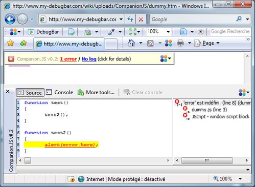Click the Home page icon

[x=131, y=43]
